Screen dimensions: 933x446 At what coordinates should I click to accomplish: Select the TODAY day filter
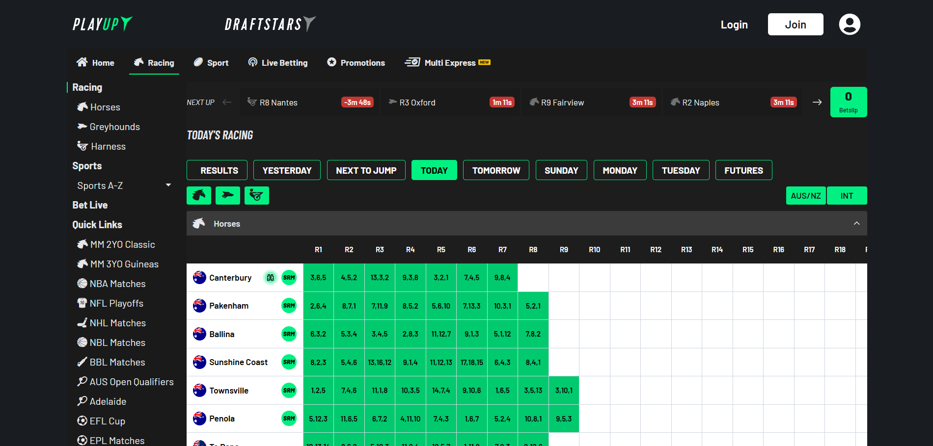click(434, 170)
